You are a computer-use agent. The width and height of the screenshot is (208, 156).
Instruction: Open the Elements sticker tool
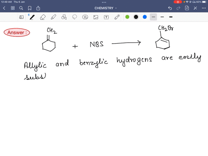85,17
